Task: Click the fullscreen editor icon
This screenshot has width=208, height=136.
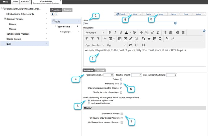Action: coord(143,45)
